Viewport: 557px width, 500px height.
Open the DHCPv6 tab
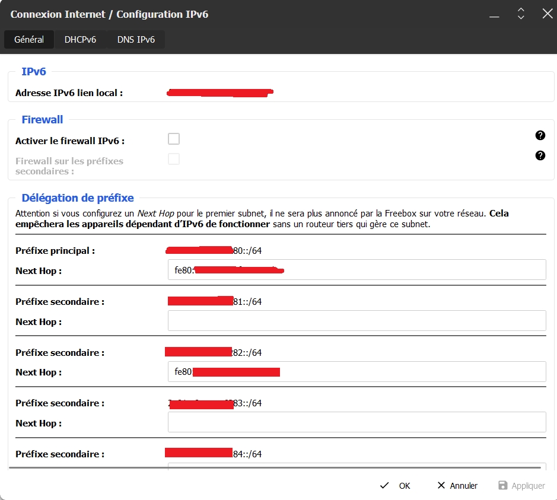click(80, 40)
